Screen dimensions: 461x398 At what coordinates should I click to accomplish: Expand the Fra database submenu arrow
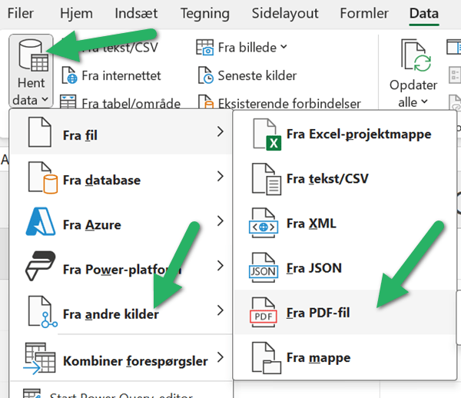click(221, 178)
